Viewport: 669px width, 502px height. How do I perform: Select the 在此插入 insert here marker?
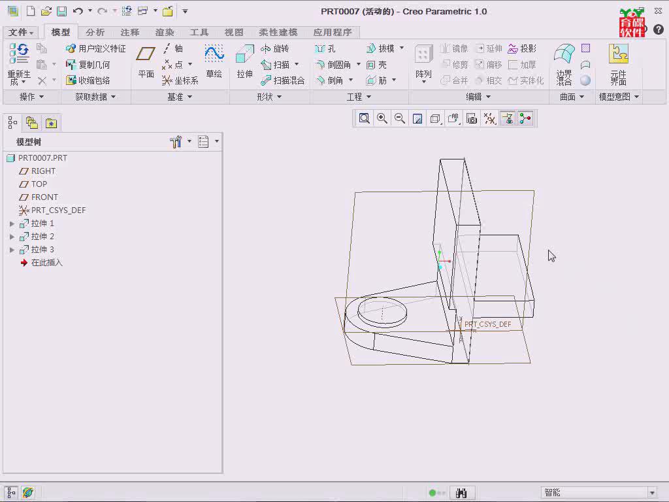pyautogui.click(x=41, y=263)
